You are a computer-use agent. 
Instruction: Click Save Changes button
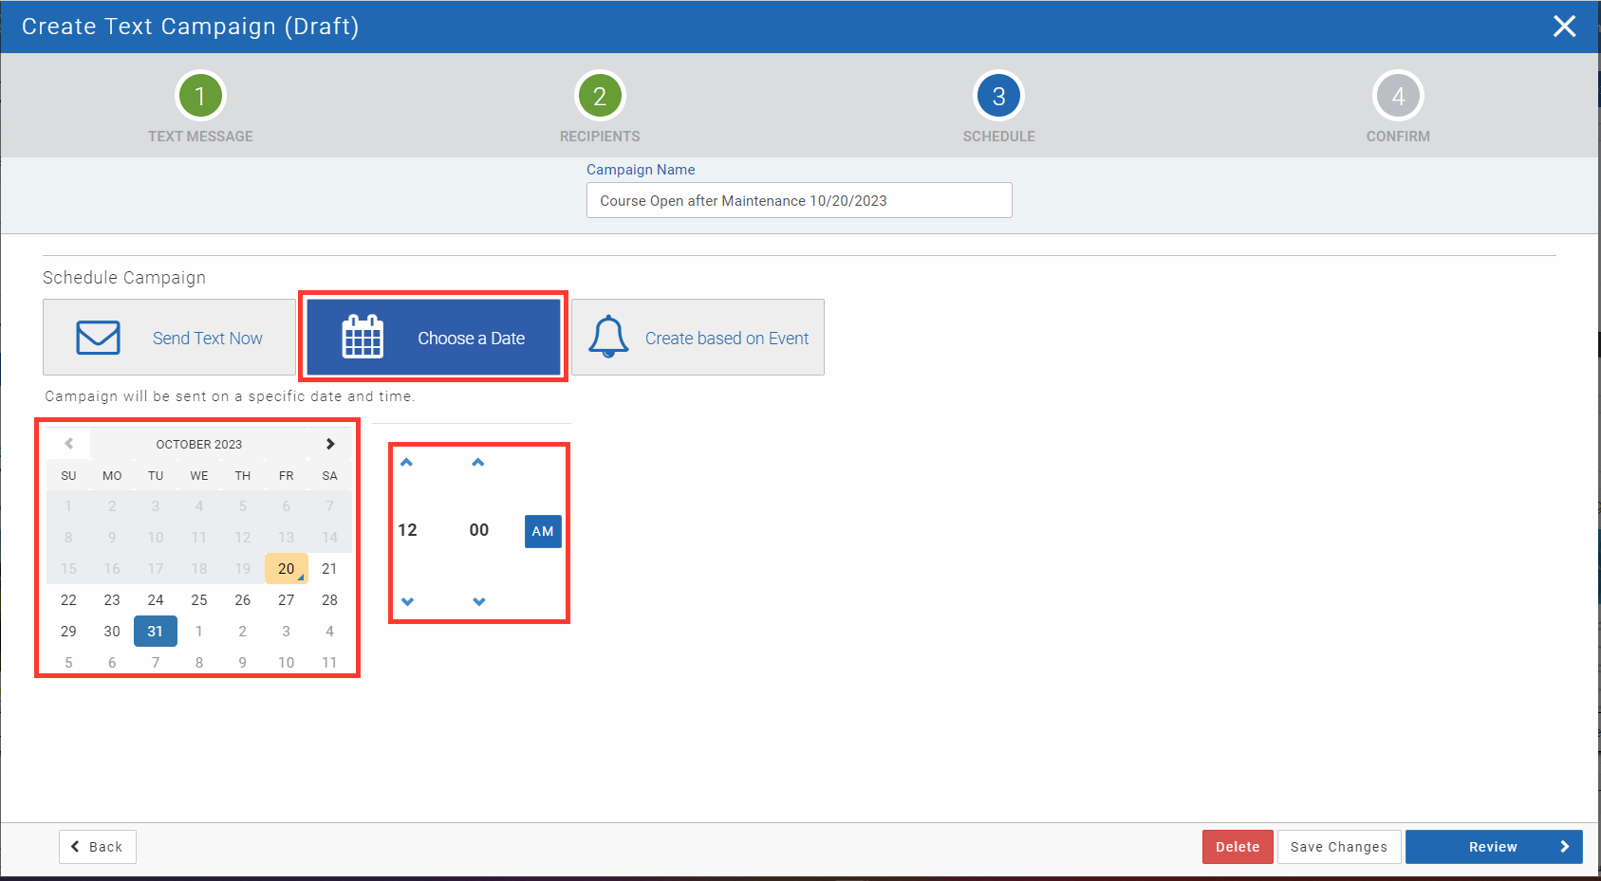coord(1339,847)
